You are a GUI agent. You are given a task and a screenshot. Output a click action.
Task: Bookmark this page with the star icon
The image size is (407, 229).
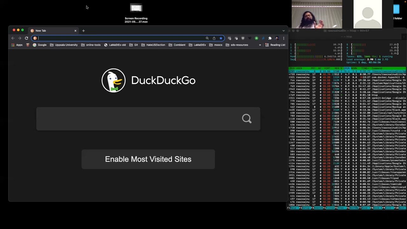[221, 38]
